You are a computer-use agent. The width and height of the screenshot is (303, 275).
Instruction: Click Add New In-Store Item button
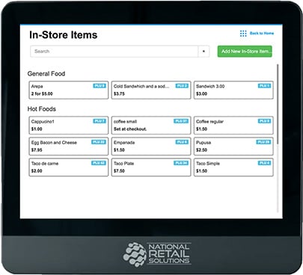point(245,52)
